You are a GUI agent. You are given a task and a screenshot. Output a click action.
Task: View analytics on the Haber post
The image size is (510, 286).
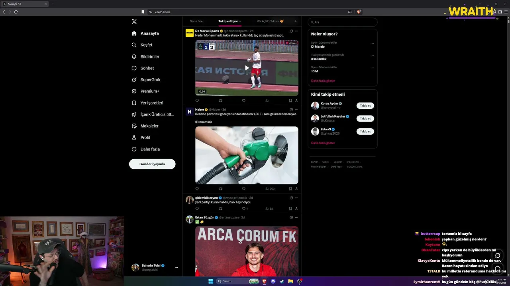[x=269, y=189]
